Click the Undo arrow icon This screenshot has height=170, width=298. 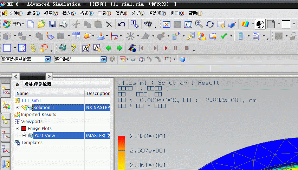122,24
